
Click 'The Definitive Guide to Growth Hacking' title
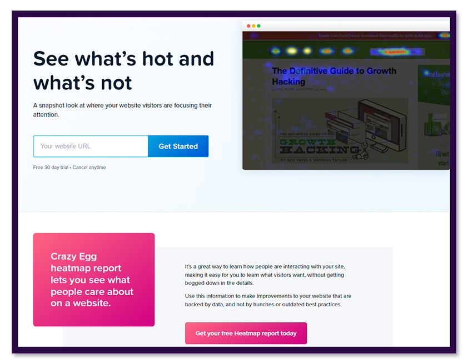(x=334, y=76)
